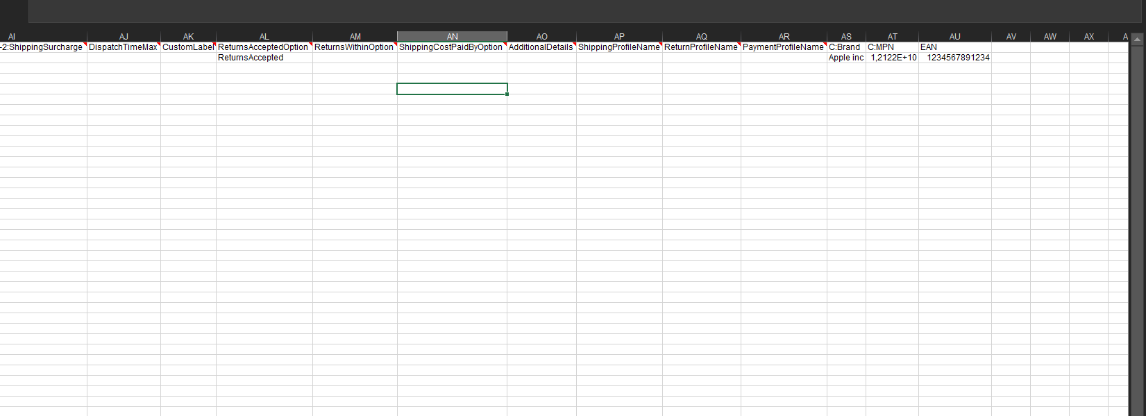Click the ShippingCostPaidByOption cell
The height and width of the screenshot is (416, 1146).
[451, 47]
